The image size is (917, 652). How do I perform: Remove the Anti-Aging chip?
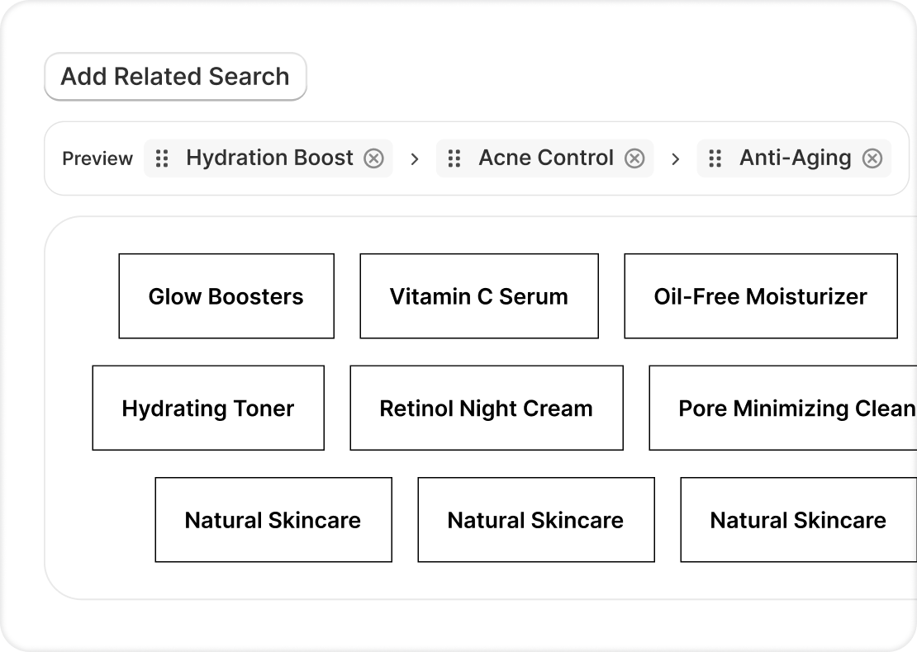(x=872, y=158)
